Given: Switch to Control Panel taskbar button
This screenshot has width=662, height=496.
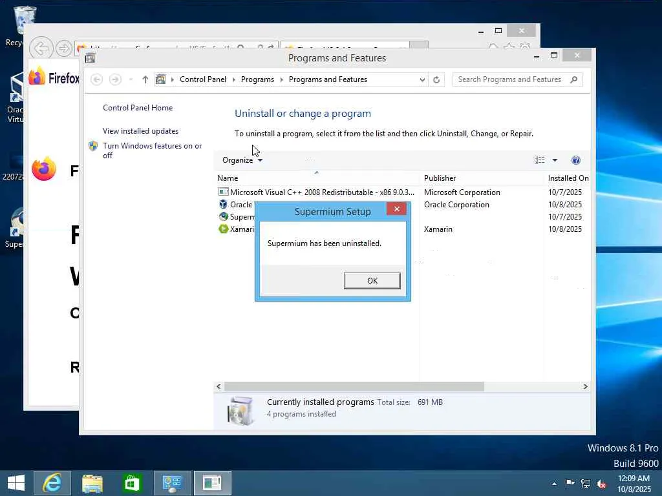Looking at the screenshot, I should (x=172, y=483).
